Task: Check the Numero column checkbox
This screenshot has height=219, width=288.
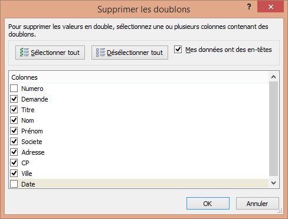Action: pyautogui.click(x=14, y=89)
